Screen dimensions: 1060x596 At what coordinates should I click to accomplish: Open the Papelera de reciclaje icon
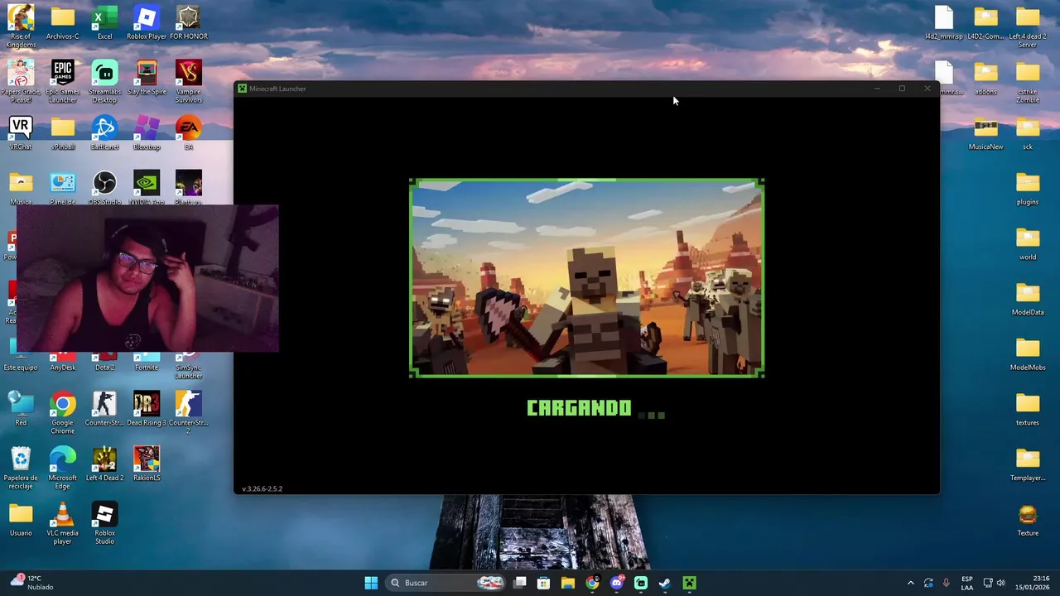click(x=21, y=467)
